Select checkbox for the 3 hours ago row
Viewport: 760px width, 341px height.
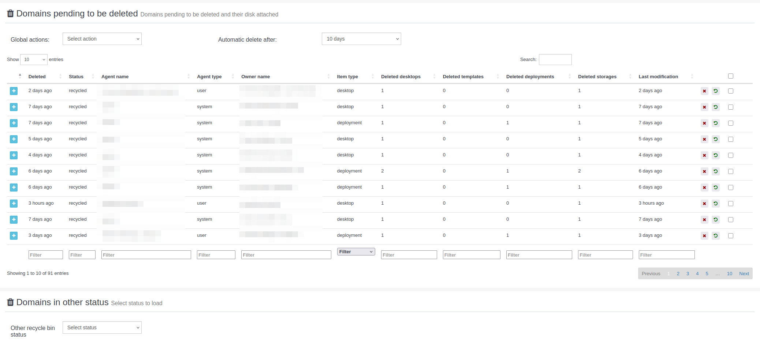pyautogui.click(x=730, y=204)
